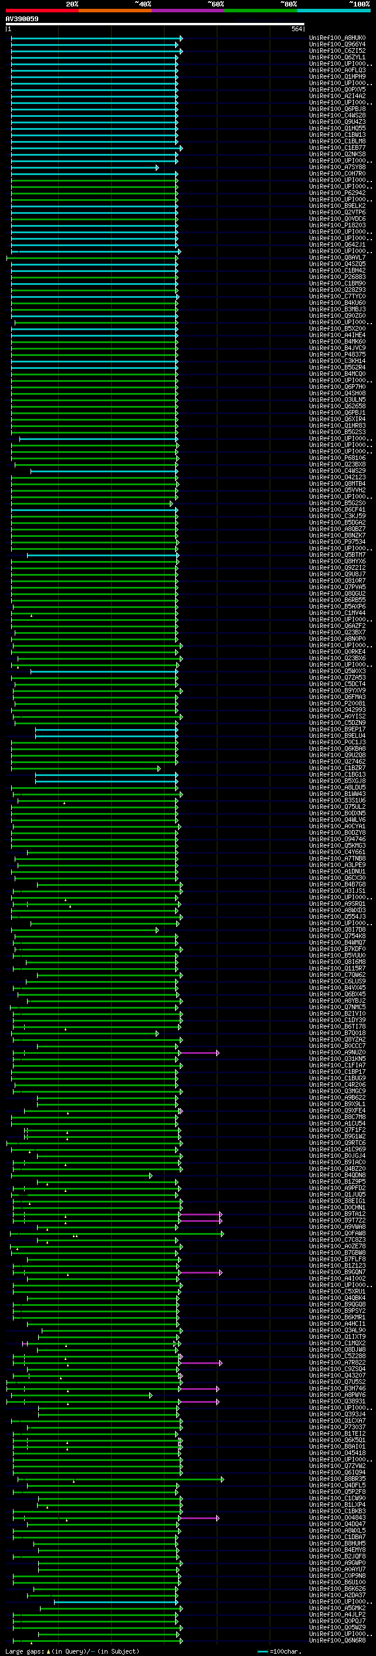
Task: Click UniRef100_Q1HQ55 hit name
Action: point(337,128)
